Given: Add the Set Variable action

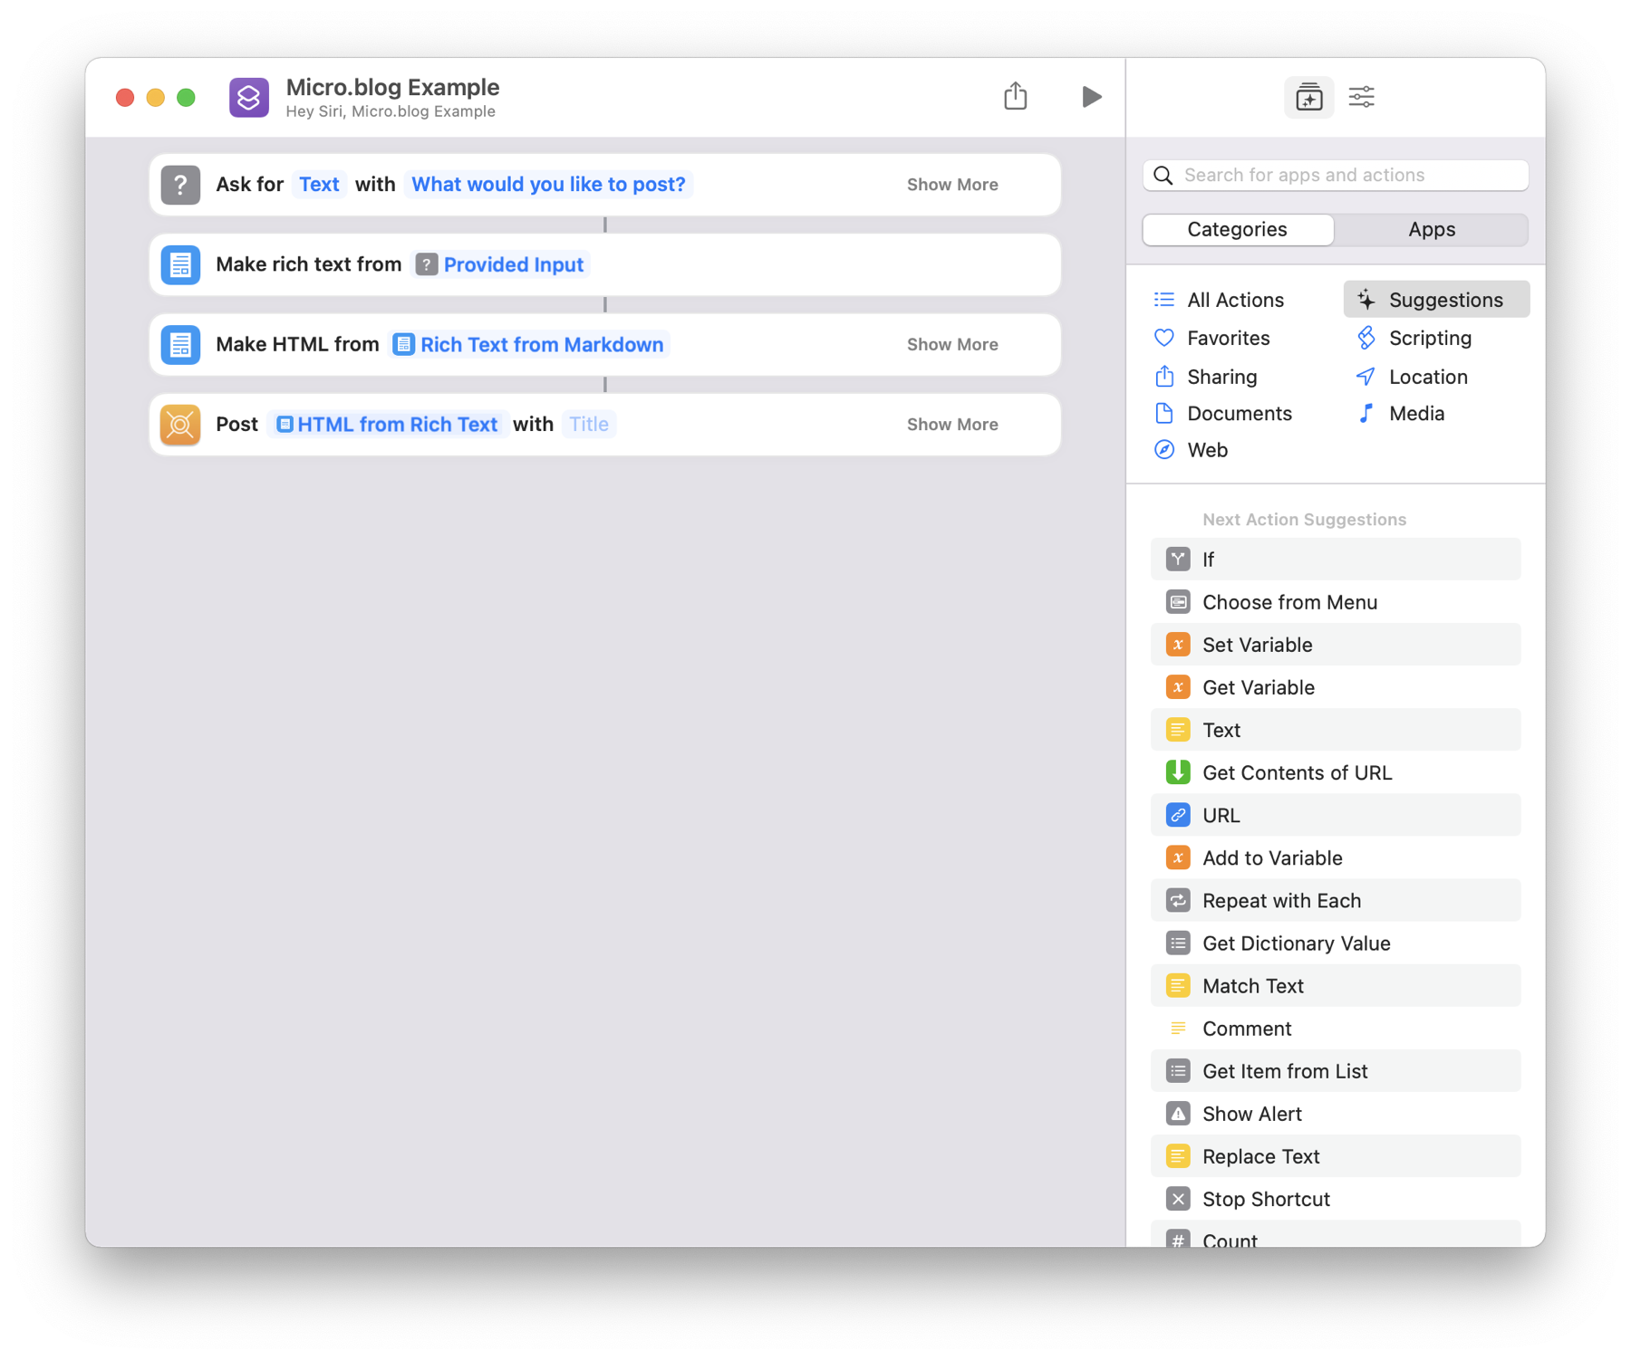Looking at the screenshot, I should pos(1336,645).
